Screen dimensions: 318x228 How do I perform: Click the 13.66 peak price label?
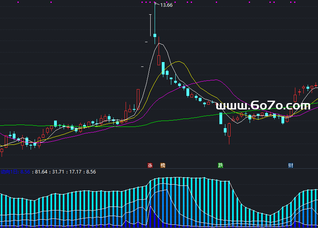click(x=166, y=5)
